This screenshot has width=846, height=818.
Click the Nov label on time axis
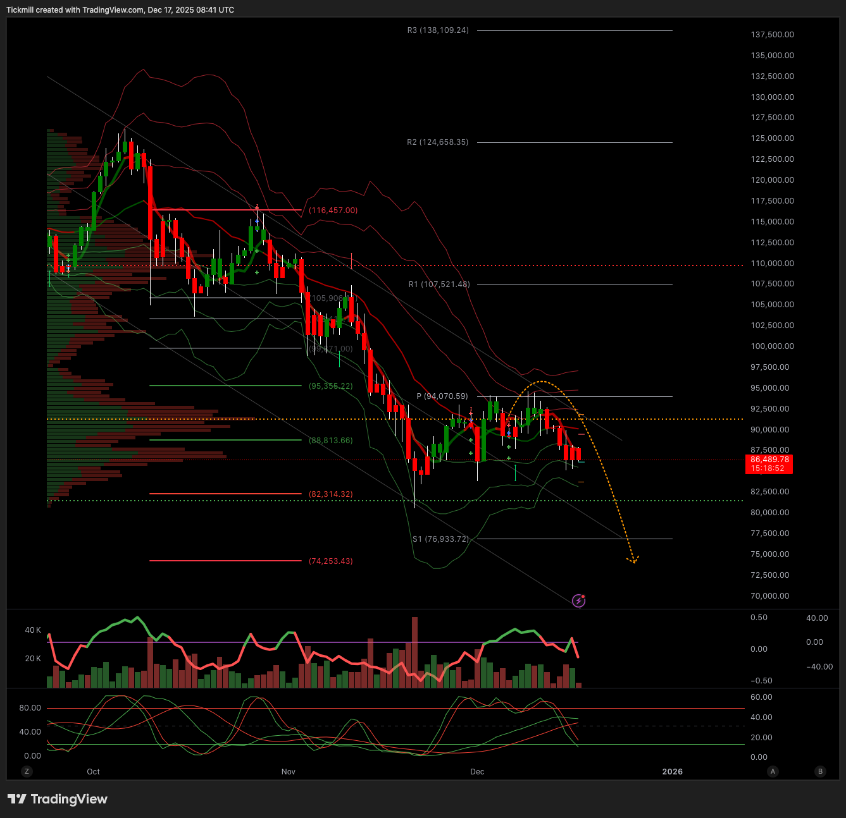(x=288, y=771)
